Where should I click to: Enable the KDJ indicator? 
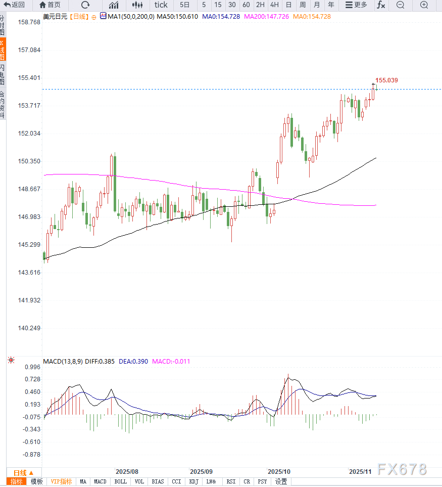coord(193,482)
